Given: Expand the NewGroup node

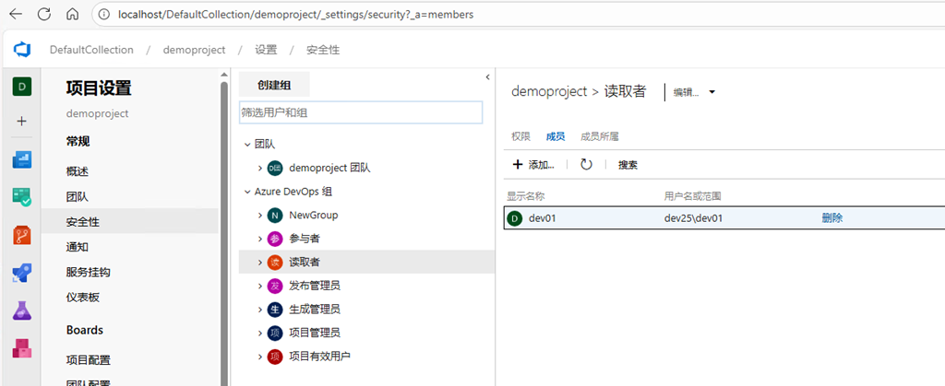Looking at the screenshot, I should tap(259, 216).
